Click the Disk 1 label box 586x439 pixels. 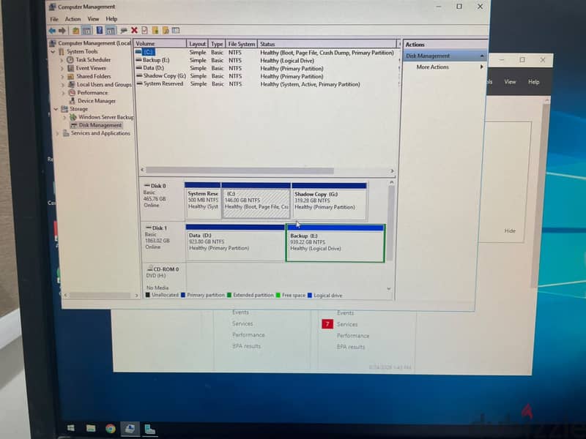pos(163,243)
